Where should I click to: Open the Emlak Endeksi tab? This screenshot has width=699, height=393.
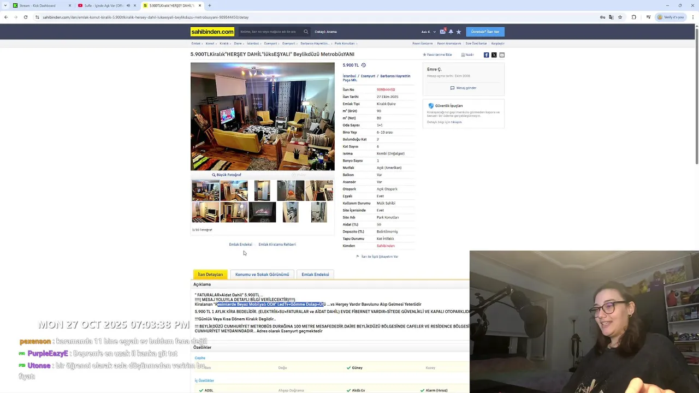click(315, 275)
